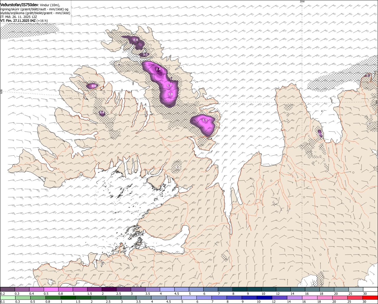The image size is (378, 304).
Task: Click the Veðurstofan/IS750dev title text
Action: (19, 5)
